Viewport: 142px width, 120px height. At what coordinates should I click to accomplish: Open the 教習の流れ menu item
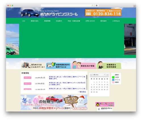click(35, 21)
